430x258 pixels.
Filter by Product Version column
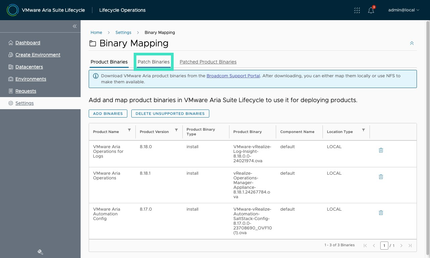(x=176, y=130)
